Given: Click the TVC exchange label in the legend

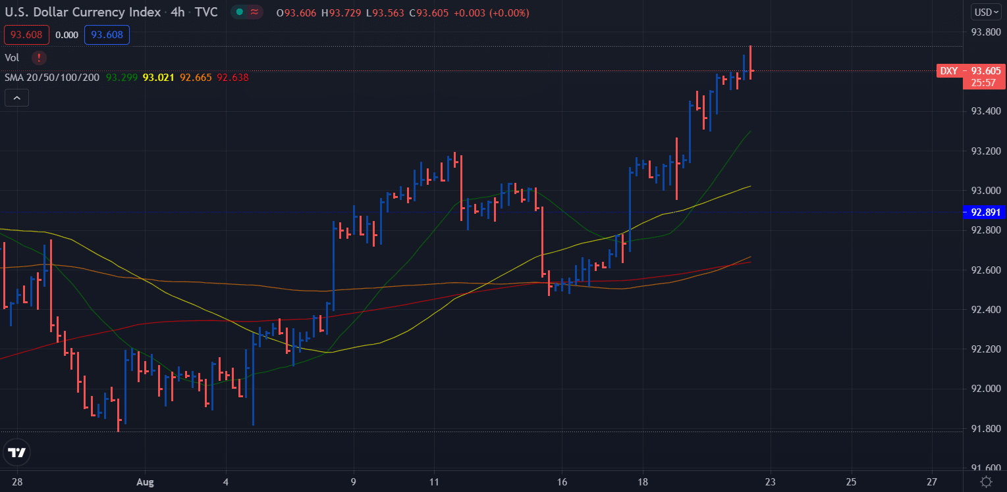Looking at the screenshot, I should click(x=207, y=12).
